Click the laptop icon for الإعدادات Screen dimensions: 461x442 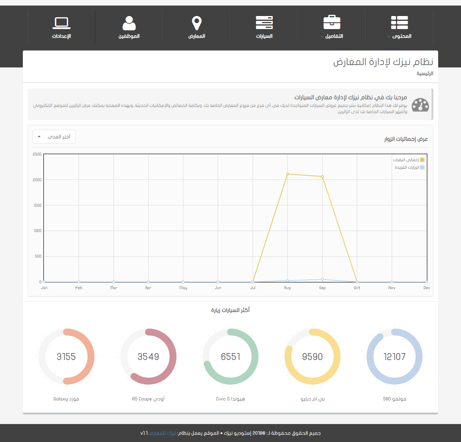(x=62, y=23)
